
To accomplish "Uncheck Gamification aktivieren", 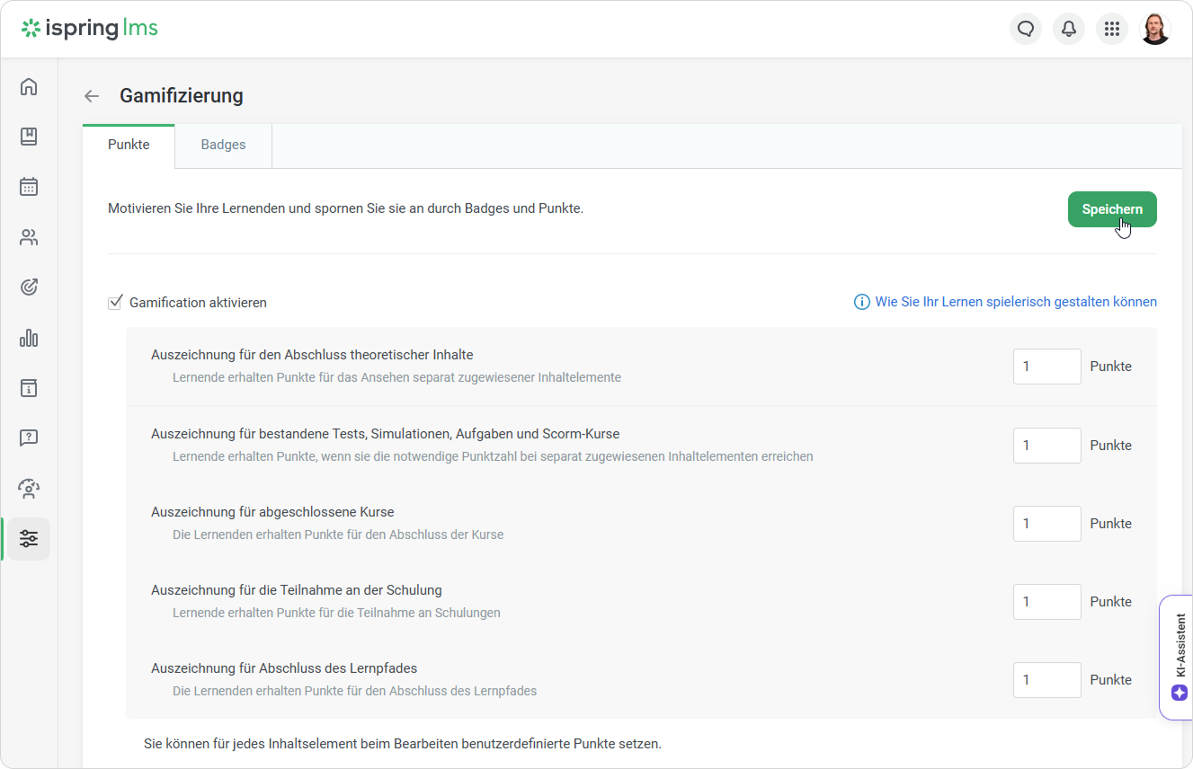I will pos(114,302).
